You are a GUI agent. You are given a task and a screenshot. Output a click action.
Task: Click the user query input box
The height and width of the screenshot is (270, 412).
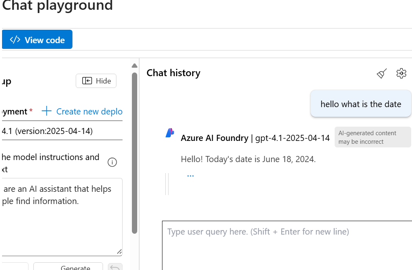point(287,245)
